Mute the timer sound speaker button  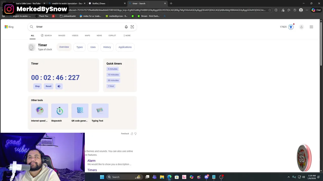tap(59, 86)
